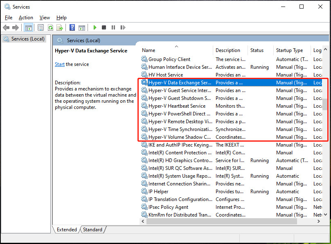This screenshot has height=244, width=331.
Task: Select Hyper-V Time Synchronizati... row
Action: point(231,129)
